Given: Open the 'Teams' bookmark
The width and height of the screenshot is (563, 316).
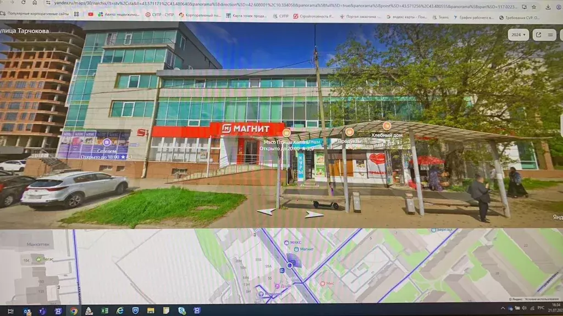Looking at the screenshot, I should point(440,17).
